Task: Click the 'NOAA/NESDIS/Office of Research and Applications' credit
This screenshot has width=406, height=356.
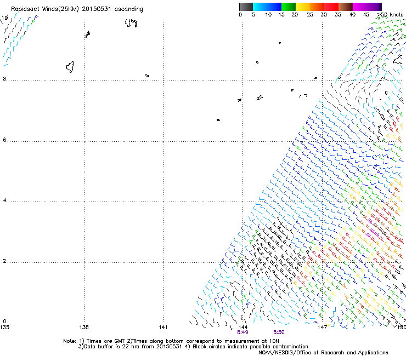Action: (323, 353)
